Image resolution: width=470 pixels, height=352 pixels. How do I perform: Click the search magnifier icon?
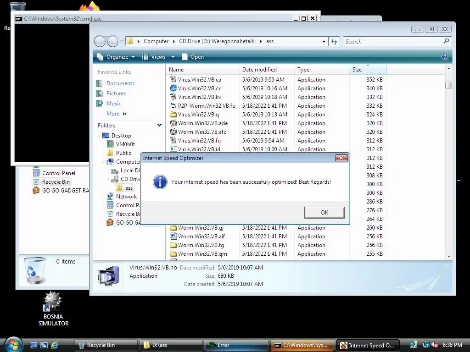point(446,41)
